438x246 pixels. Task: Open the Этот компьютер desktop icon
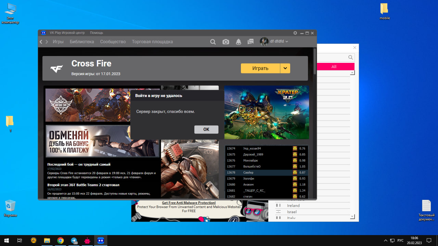point(10,14)
